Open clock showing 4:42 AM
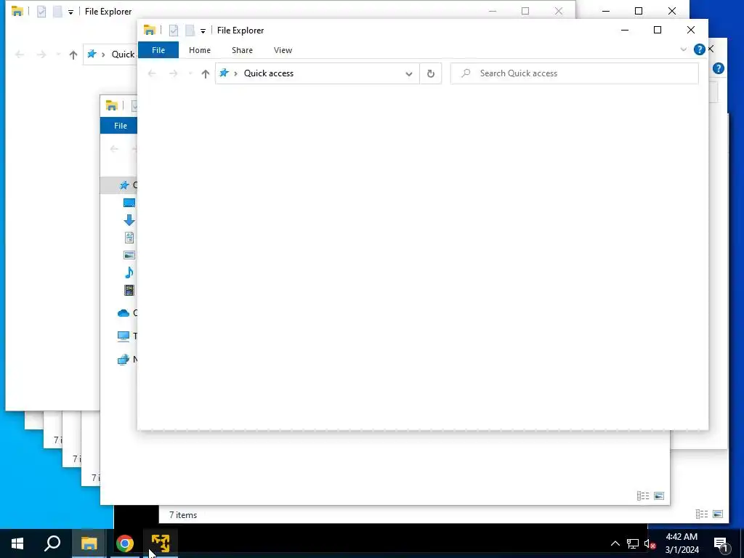The width and height of the screenshot is (744, 558). [x=682, y=543]
